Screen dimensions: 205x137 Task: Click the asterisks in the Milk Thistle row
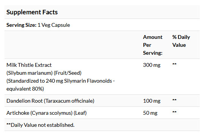click(174, 64)
